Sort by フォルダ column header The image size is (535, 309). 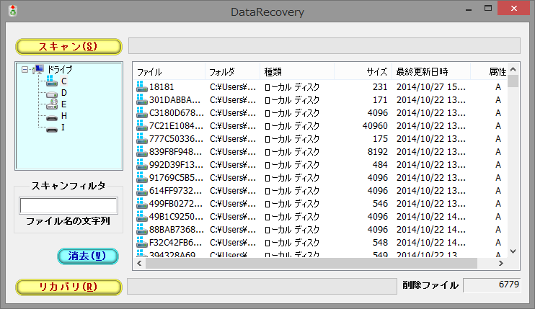click(232, 72)
